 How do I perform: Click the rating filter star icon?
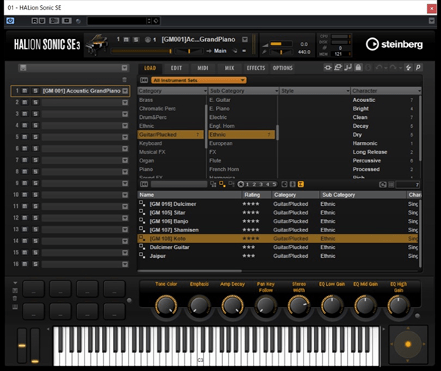point(241,184)
